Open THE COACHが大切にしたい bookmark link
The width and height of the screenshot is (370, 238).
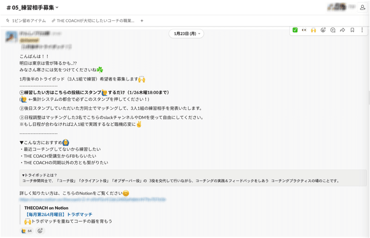point(93,21)
